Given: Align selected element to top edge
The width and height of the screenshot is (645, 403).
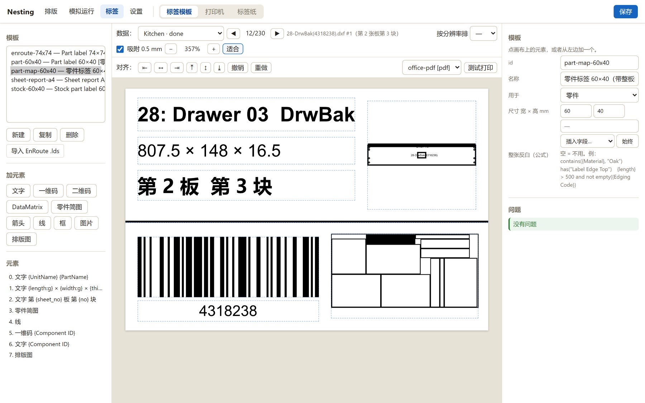Looking at the screenshot, I should click(192, 68).
